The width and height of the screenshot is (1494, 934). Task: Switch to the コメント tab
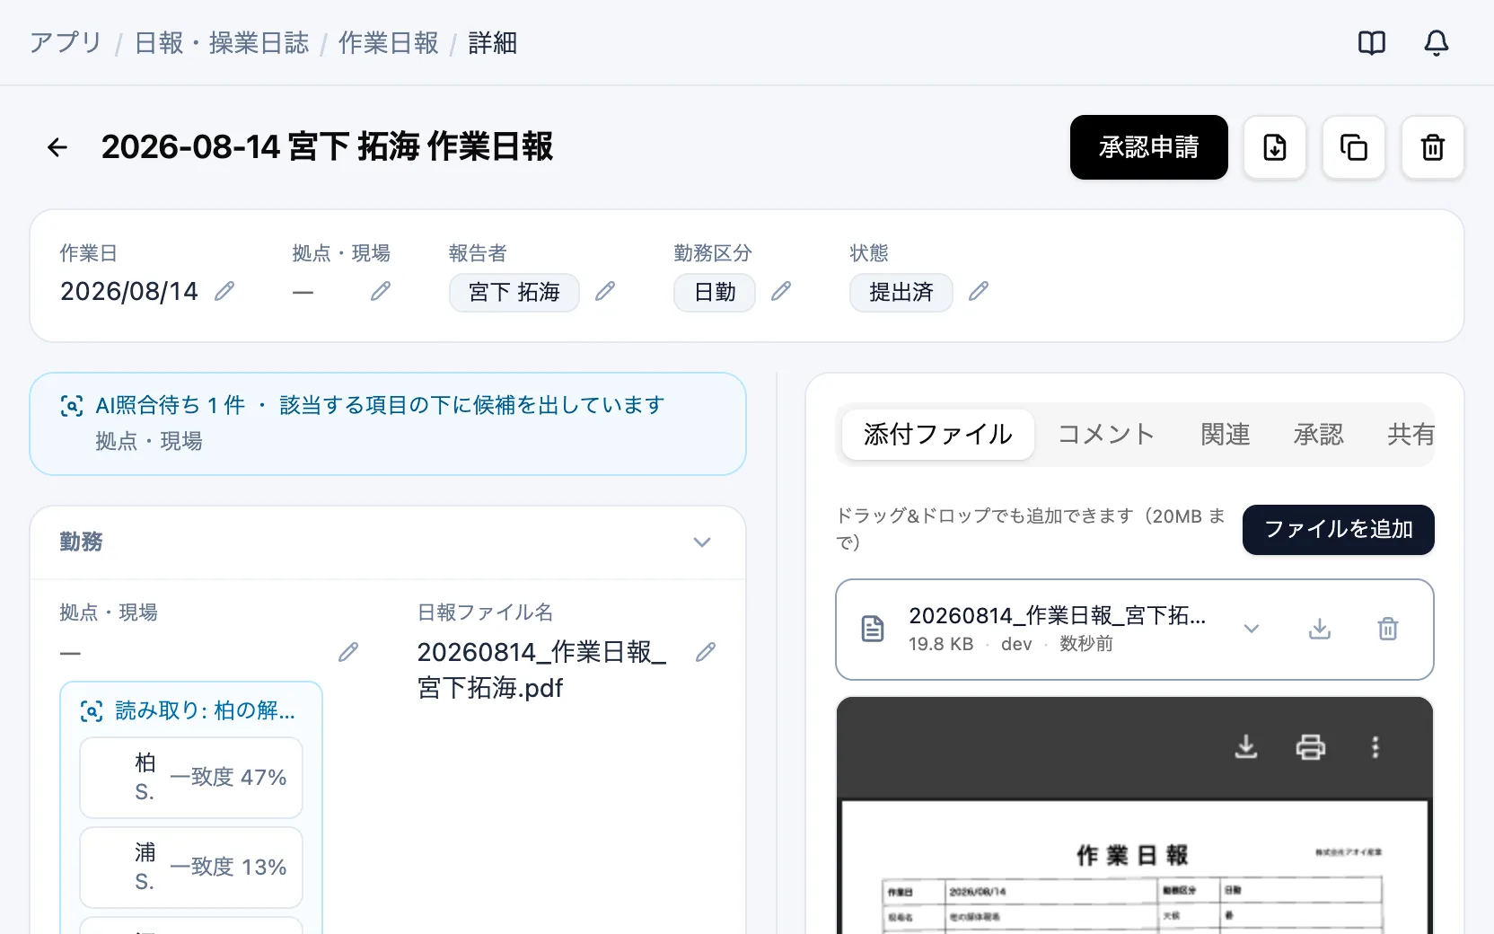[1106, 435]
